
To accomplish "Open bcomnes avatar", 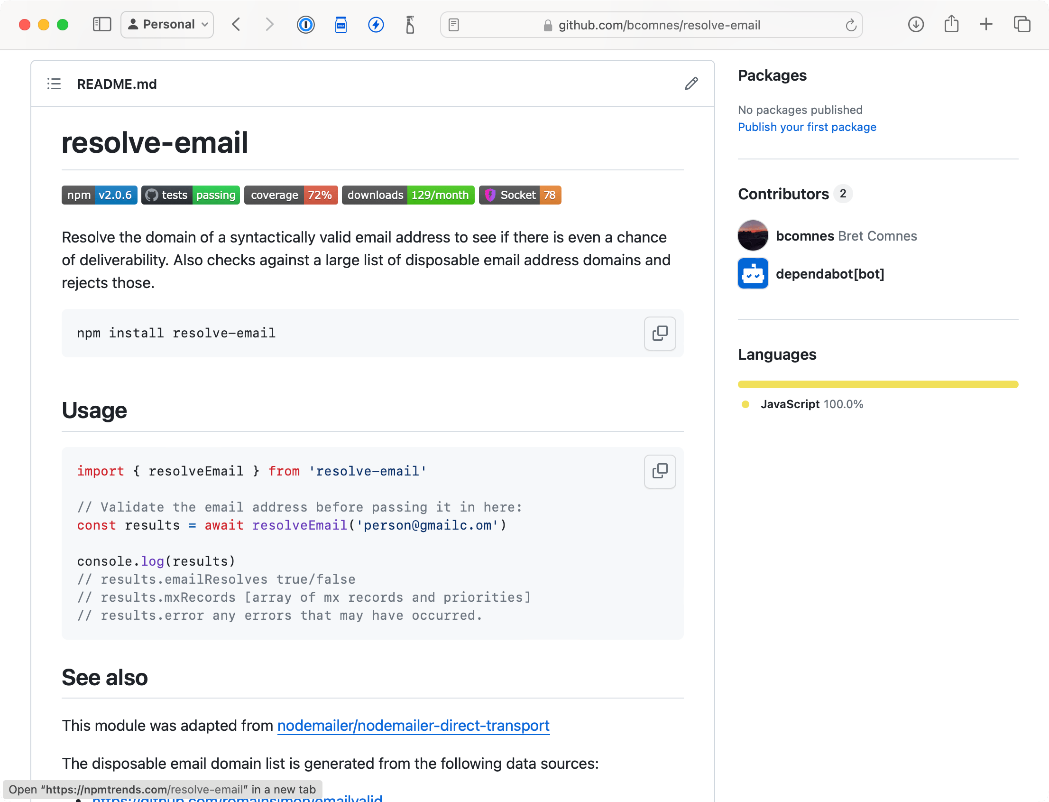I will (x=753, y=235).
